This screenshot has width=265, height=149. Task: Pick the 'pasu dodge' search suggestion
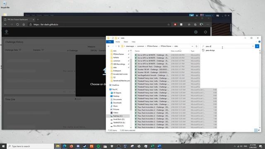[210, 50]
